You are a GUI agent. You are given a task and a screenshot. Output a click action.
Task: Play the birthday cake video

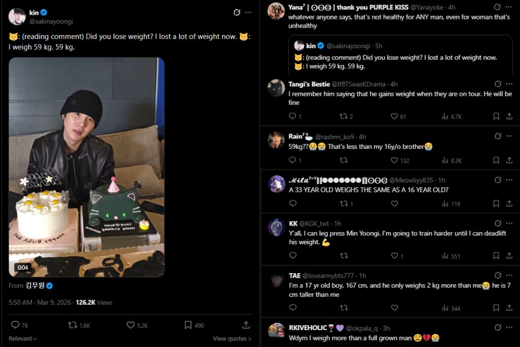coord(87,167)
